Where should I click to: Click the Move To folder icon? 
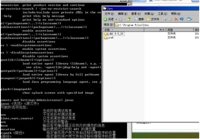click(x=165, y=19)
